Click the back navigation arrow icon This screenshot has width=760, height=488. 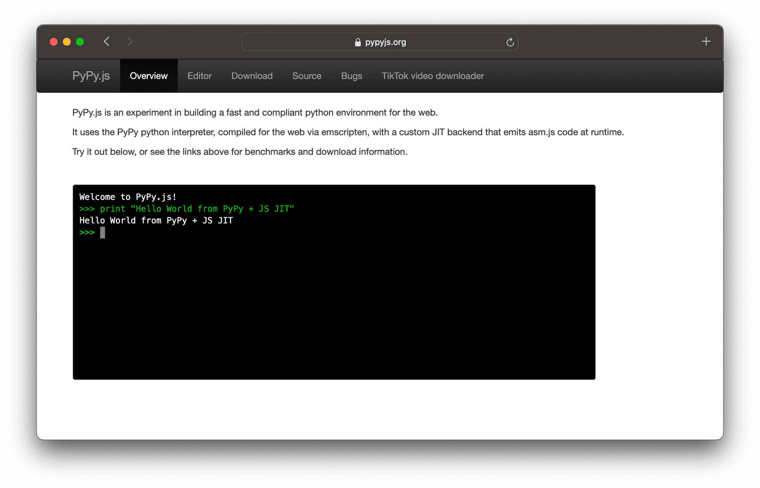coord(106,42)
